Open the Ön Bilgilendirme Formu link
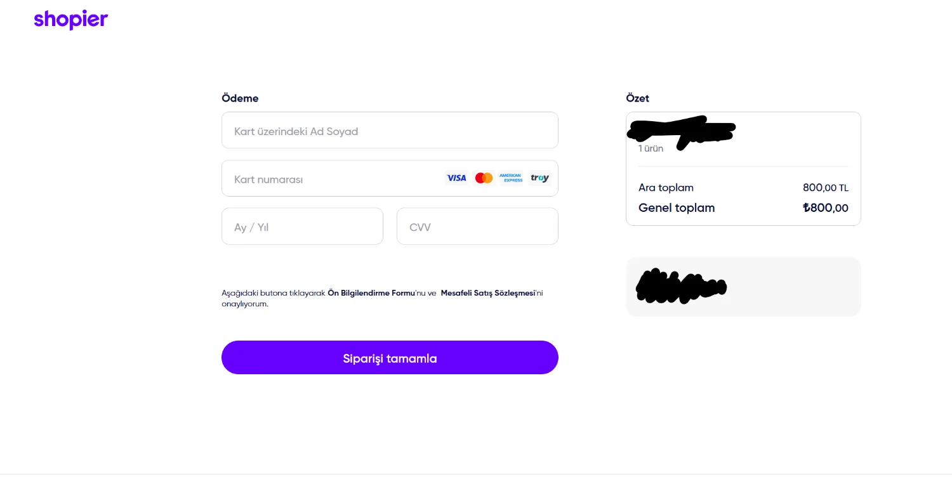 pos(370,293)
